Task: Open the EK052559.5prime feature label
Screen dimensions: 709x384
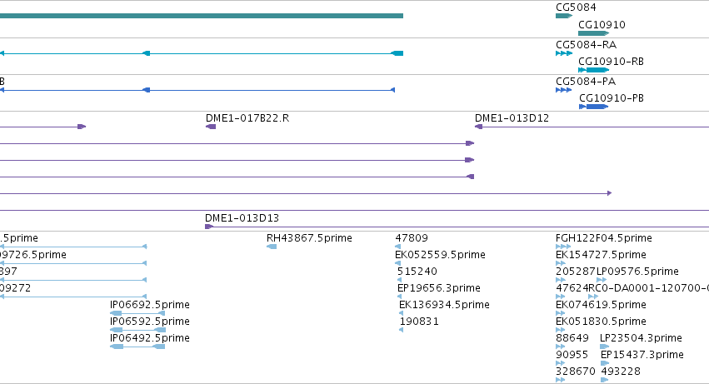Action: 441,255
